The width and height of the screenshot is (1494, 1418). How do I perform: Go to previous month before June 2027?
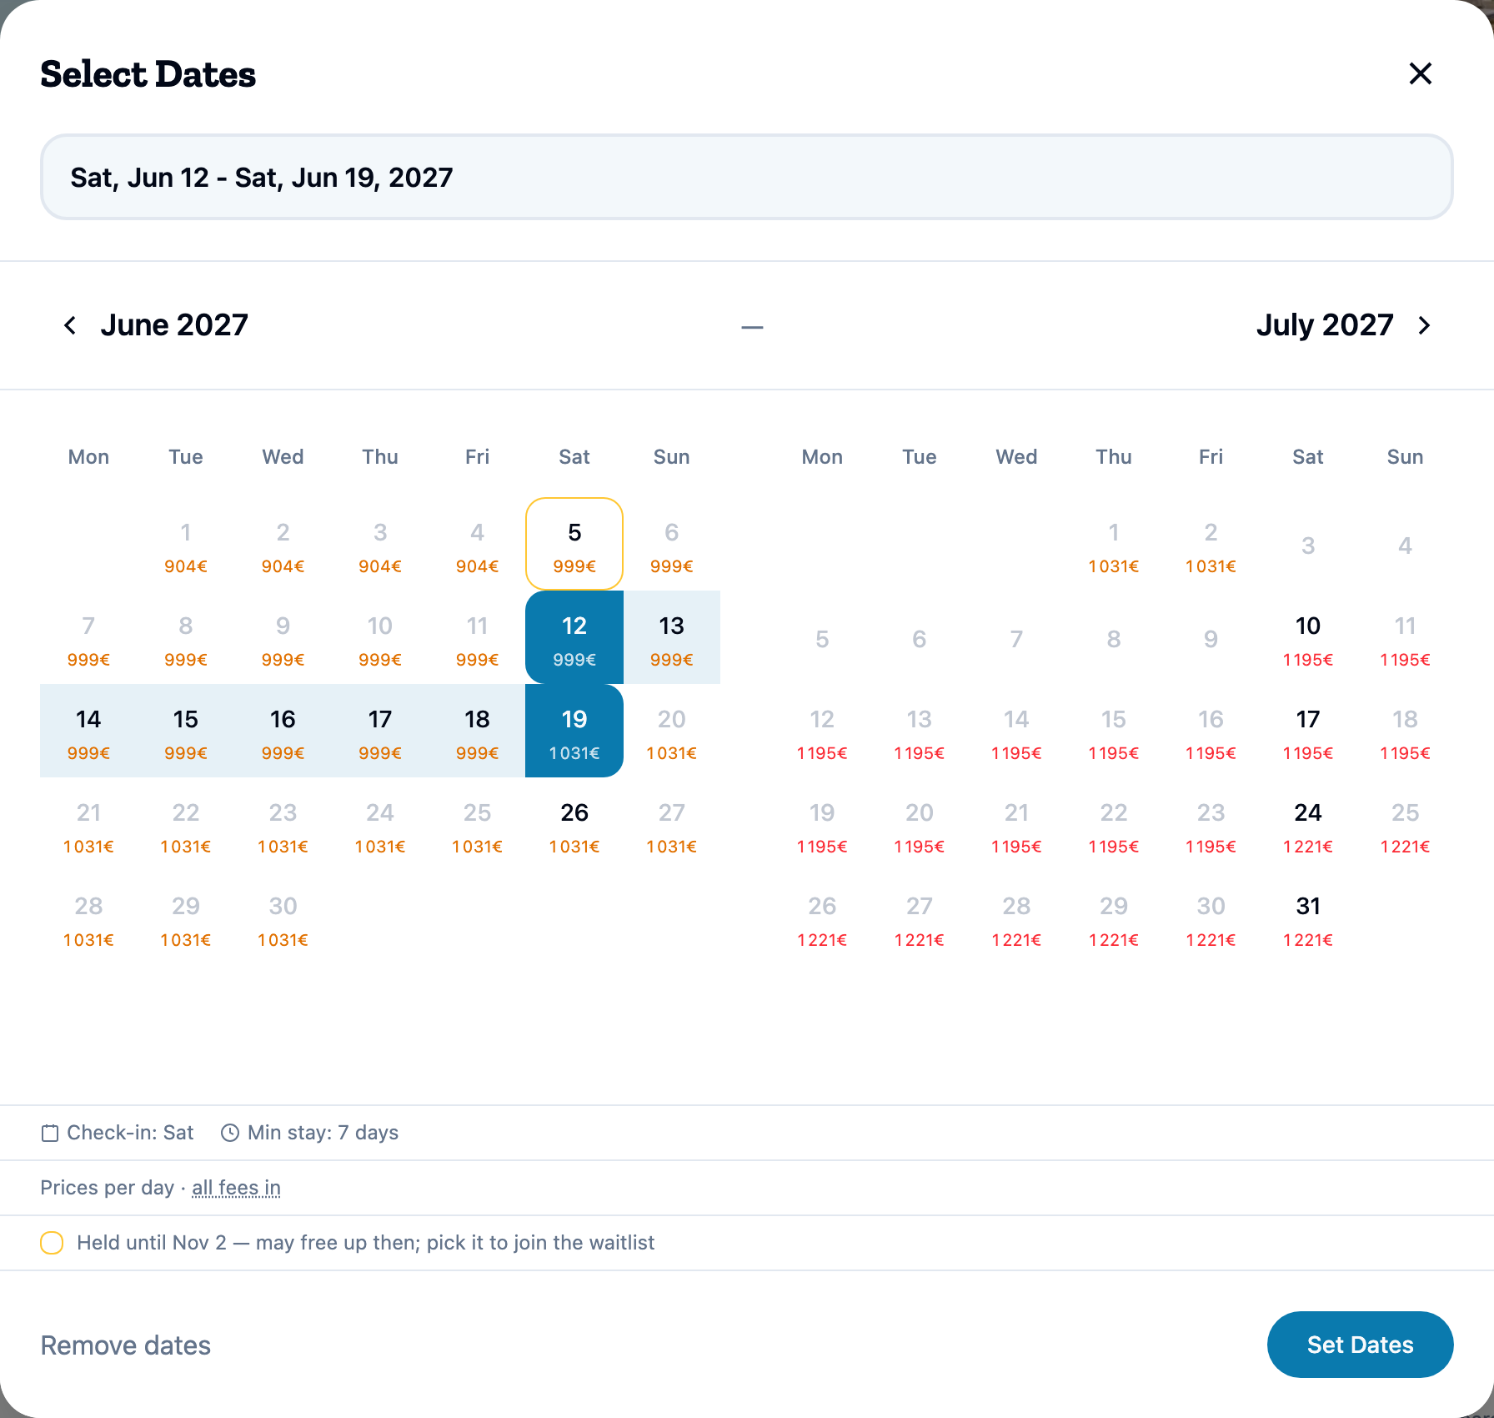[x=70, y=325]
